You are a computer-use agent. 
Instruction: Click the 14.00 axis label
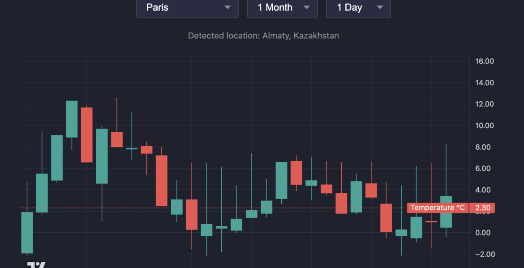coord(484,83)
